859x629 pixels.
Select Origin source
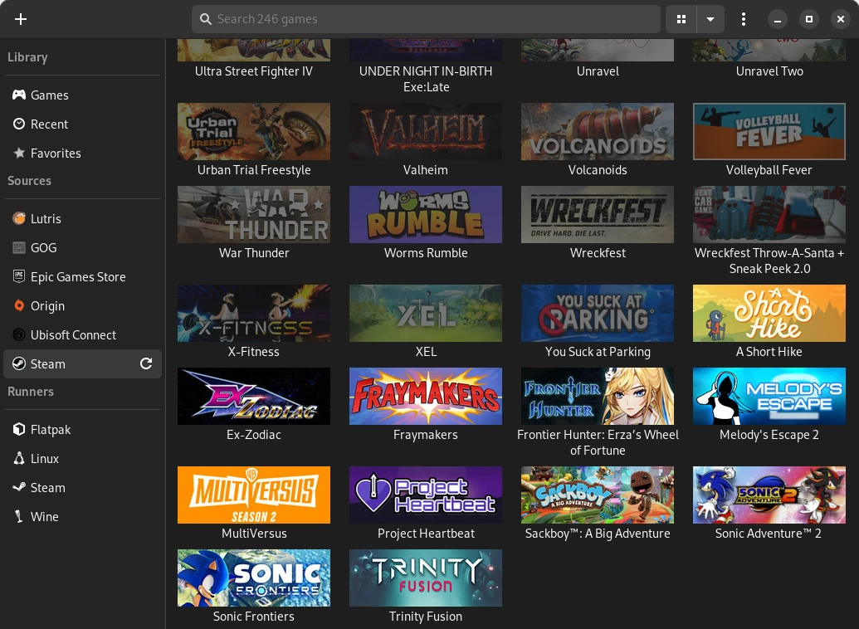(82, 305)
